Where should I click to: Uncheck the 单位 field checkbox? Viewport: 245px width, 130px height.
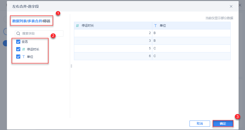point(18,57)
